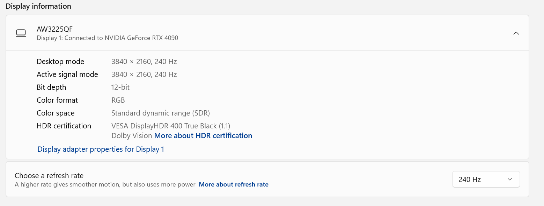
Task: Click the Desktop mode label
Action: (60, 62)
